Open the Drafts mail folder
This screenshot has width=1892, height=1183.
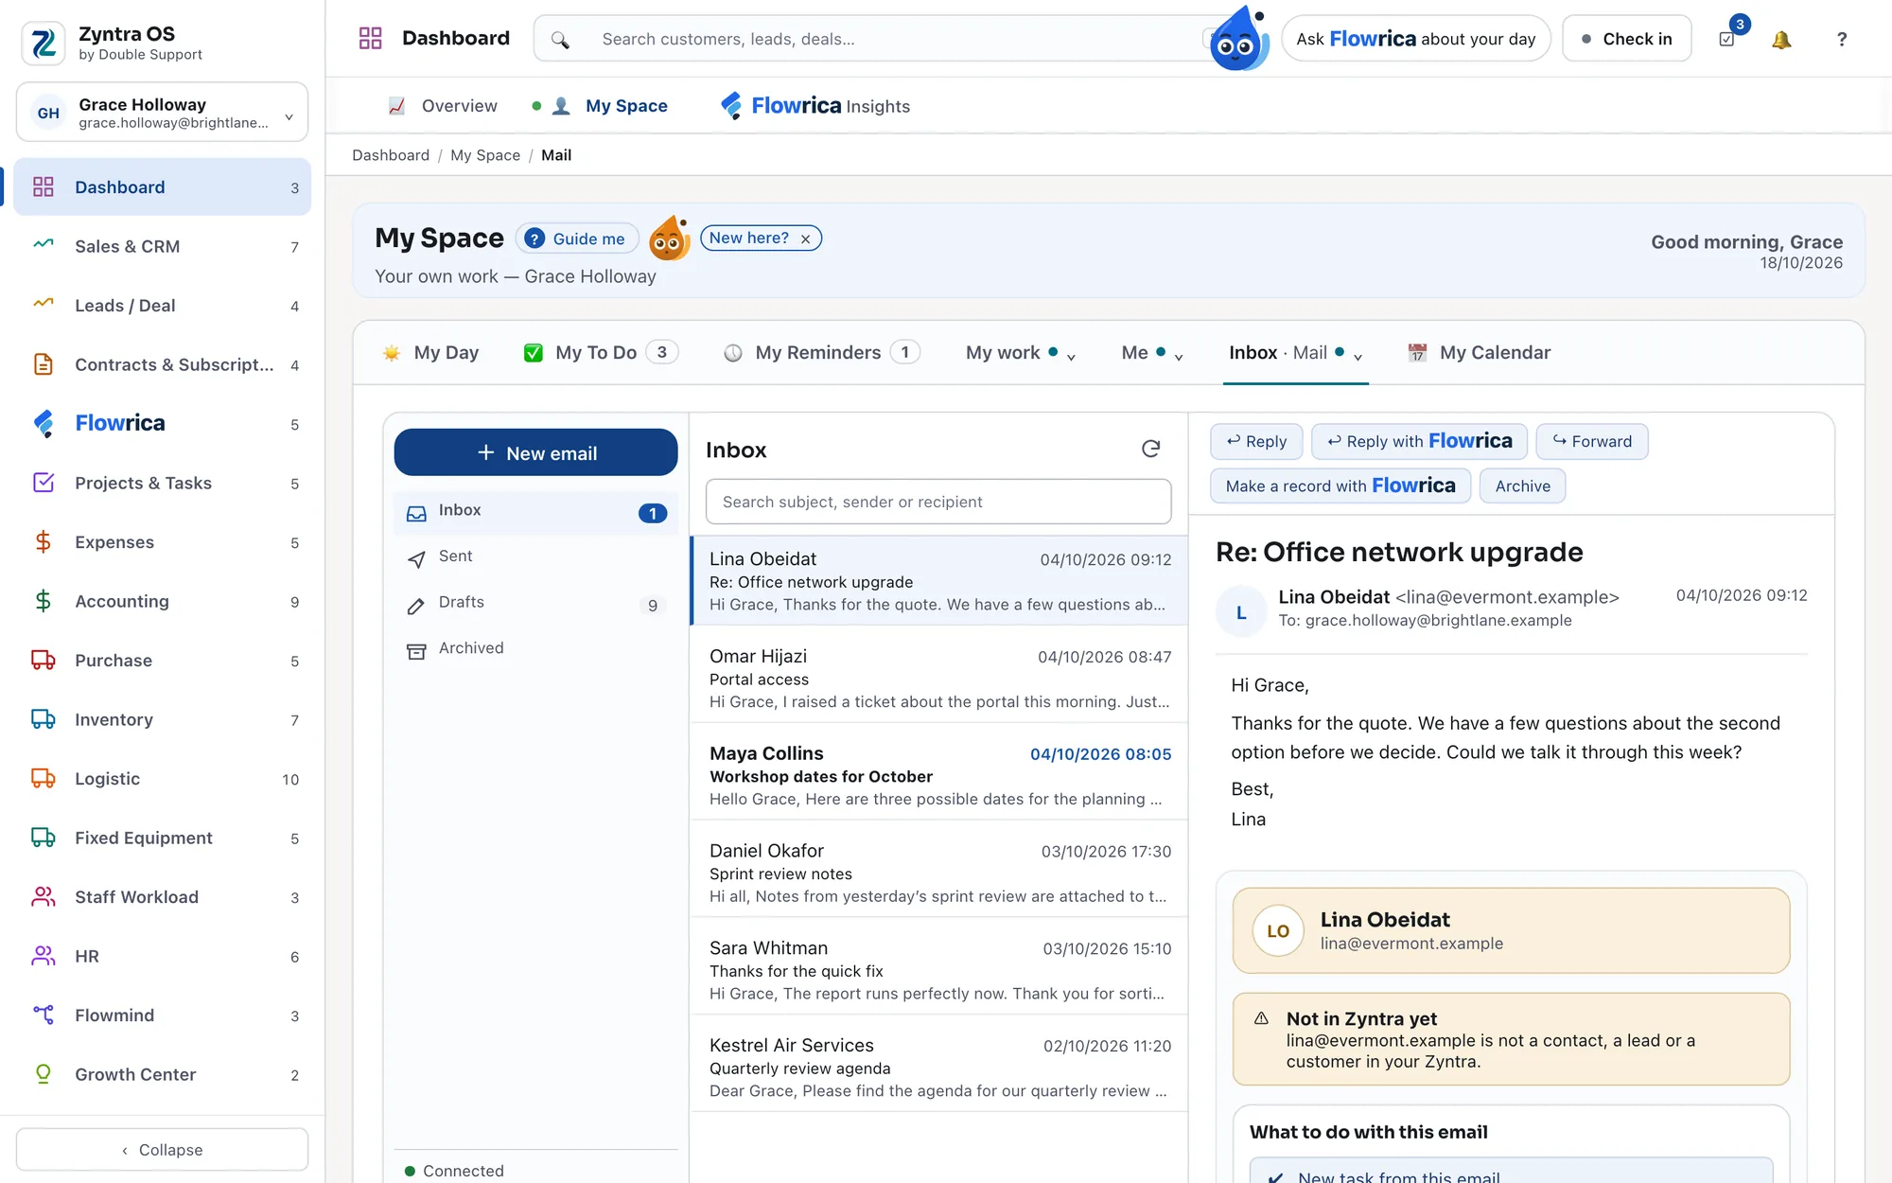[x=535, y=603]
